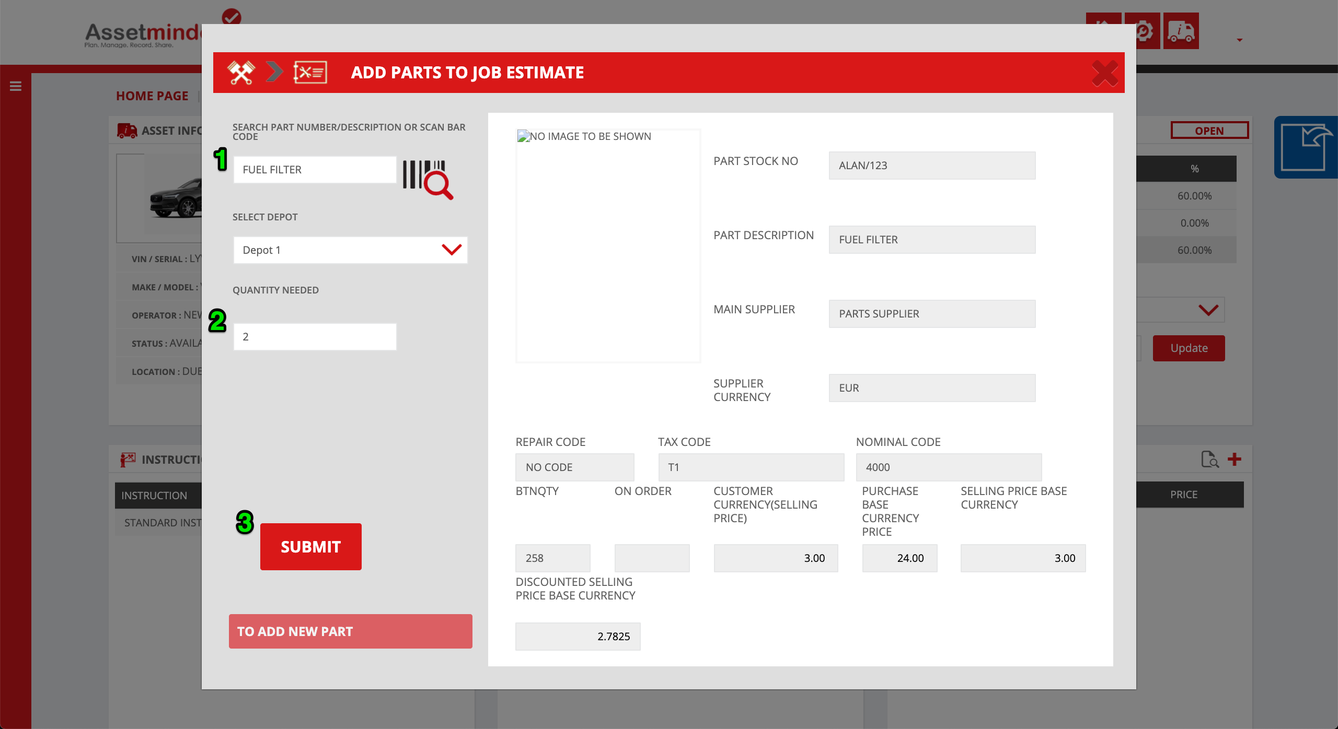Open the hamburger sidebar menu
The height and width of the screenshot is (729, 1338).
(x=16, y=86)
